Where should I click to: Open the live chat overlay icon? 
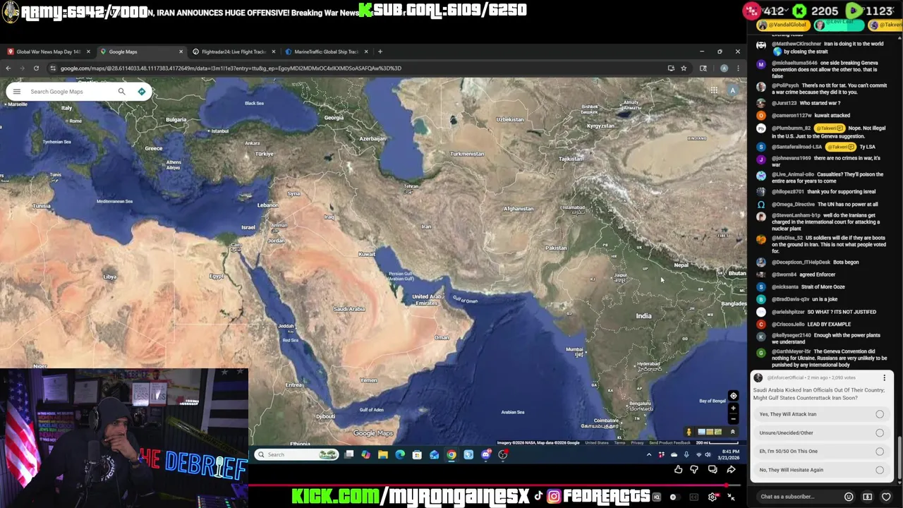pyautogui.click(x=713, y=469)
